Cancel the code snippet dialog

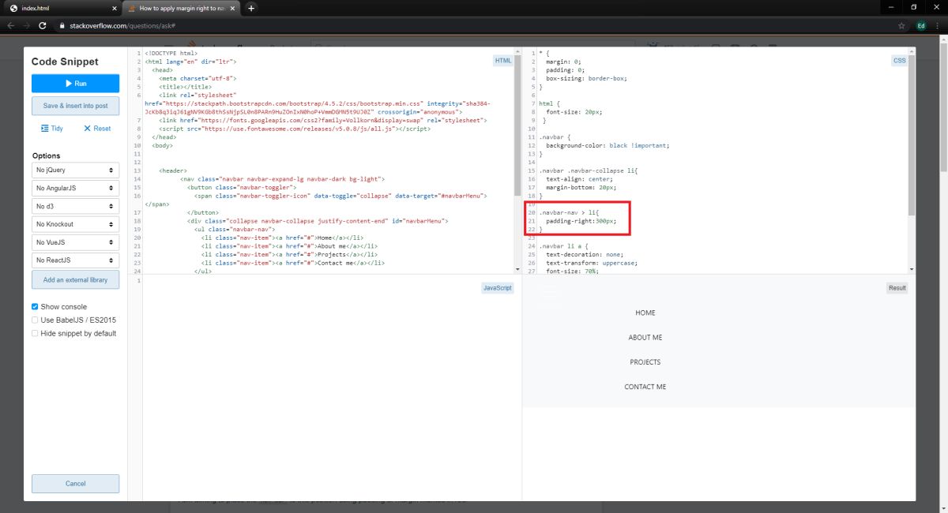point(75,484)
